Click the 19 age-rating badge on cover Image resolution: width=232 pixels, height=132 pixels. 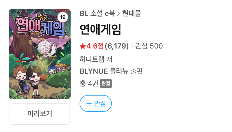pos(62,17)
